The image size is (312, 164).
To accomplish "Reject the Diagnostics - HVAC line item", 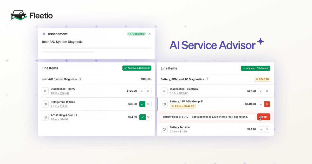I will [x=148, y=91].
